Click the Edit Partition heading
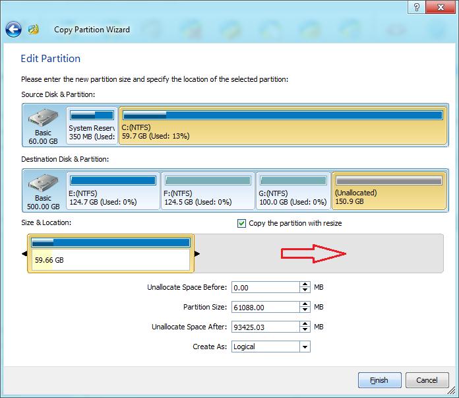Viewport: 459px width, 398px height. pyautogui.click(x=50, y=59)
